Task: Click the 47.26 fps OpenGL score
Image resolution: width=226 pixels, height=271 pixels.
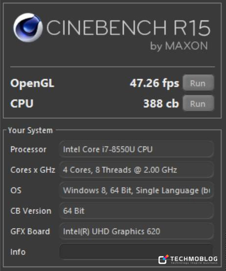Action: (x=154, y=83)
